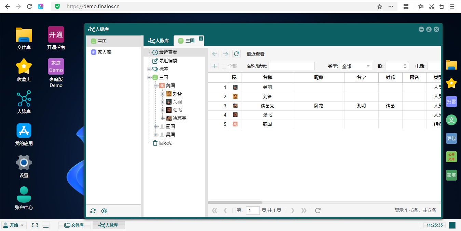
Task: Click the 名称/提示 input field
Action: coord(291,66)
